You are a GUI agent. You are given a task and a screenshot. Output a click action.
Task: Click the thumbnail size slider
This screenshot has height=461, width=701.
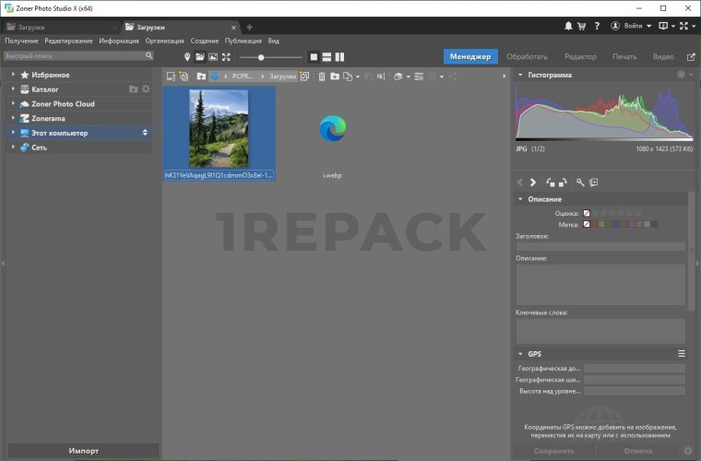pos(261,57)
